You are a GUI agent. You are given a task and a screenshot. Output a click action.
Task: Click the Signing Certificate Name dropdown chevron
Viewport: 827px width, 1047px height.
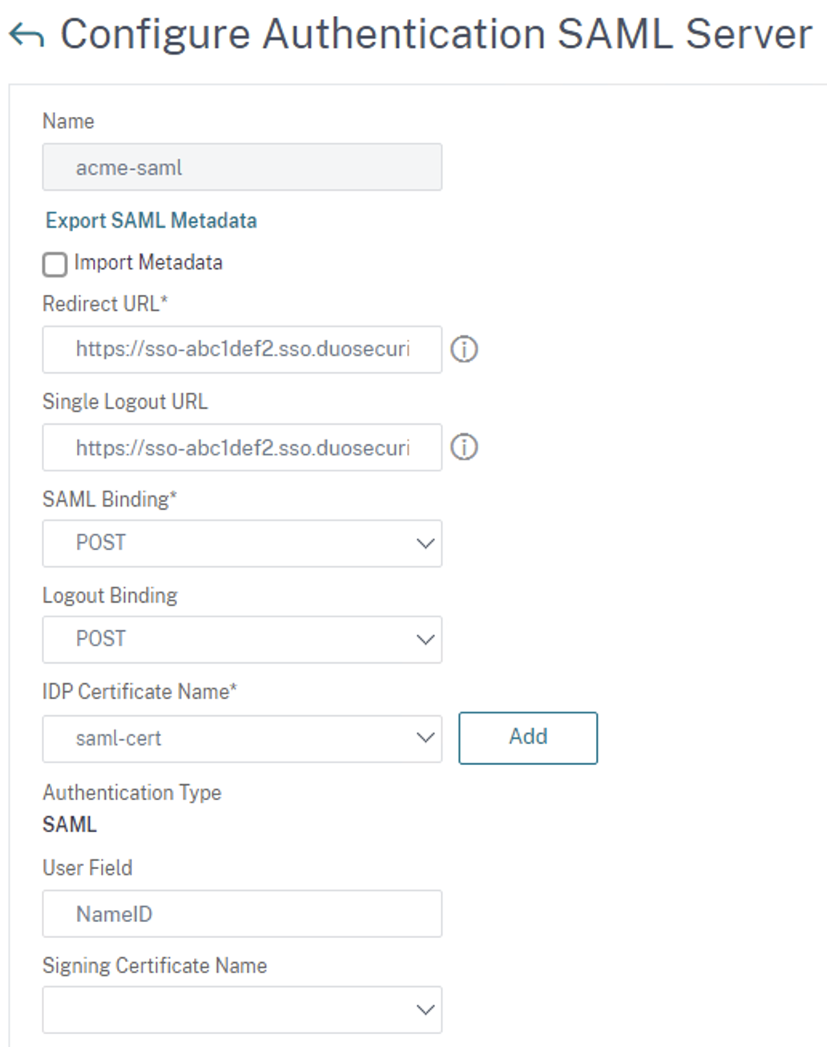tap(426, 1009)
